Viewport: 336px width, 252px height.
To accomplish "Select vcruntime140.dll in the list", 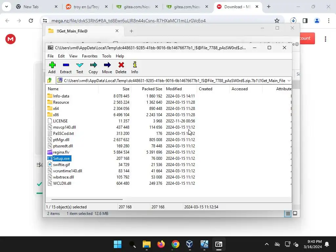I will click(65, 171).
